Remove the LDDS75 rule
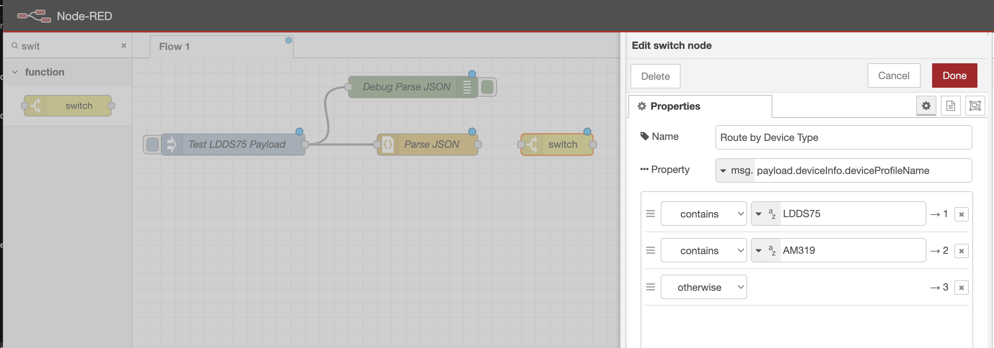This screenshot has width=994, height=348. pyautogui.click(x=961, y=214)
